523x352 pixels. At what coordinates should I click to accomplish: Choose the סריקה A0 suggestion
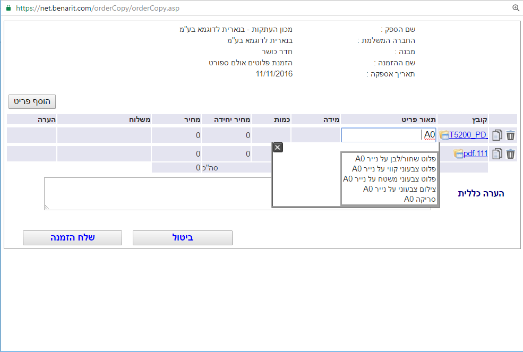click(419, 199)
